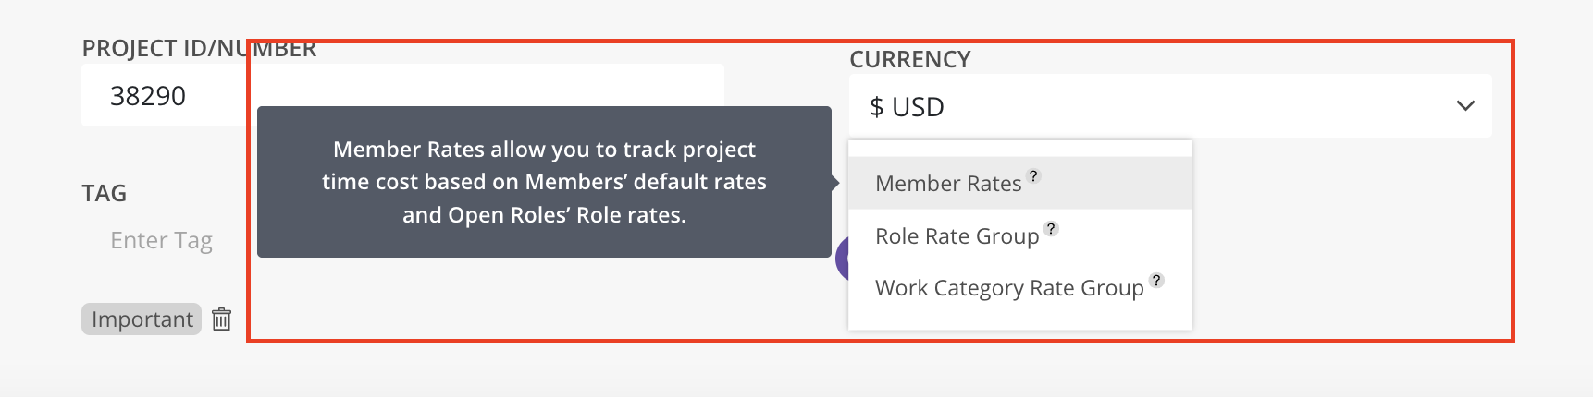Expand the currency chevron arrow

coord(1465,106)
